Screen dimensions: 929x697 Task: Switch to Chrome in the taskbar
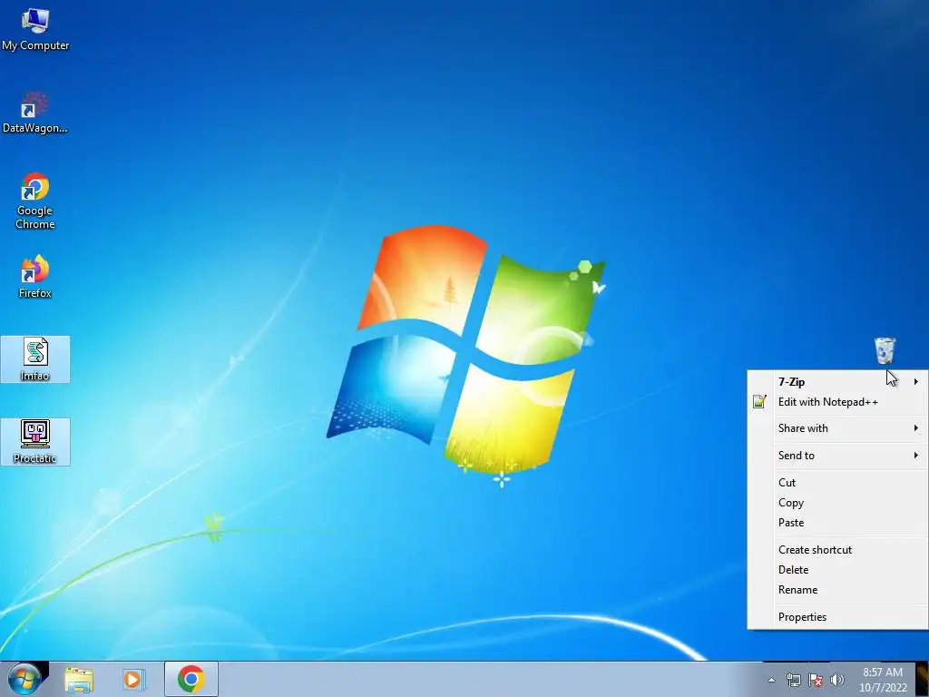[x=191, y=679]
